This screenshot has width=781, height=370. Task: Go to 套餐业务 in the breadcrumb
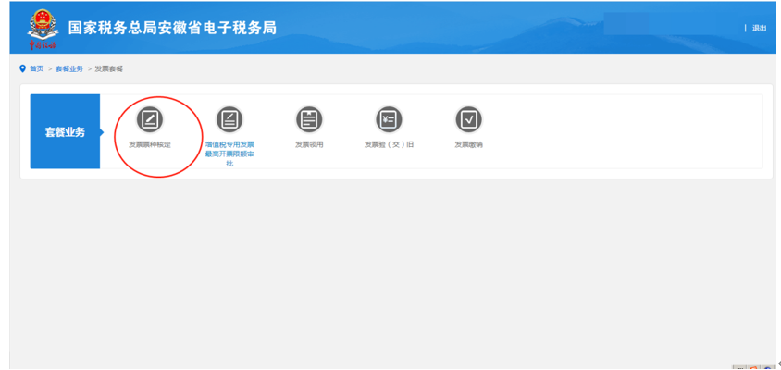tap(69, 68)
